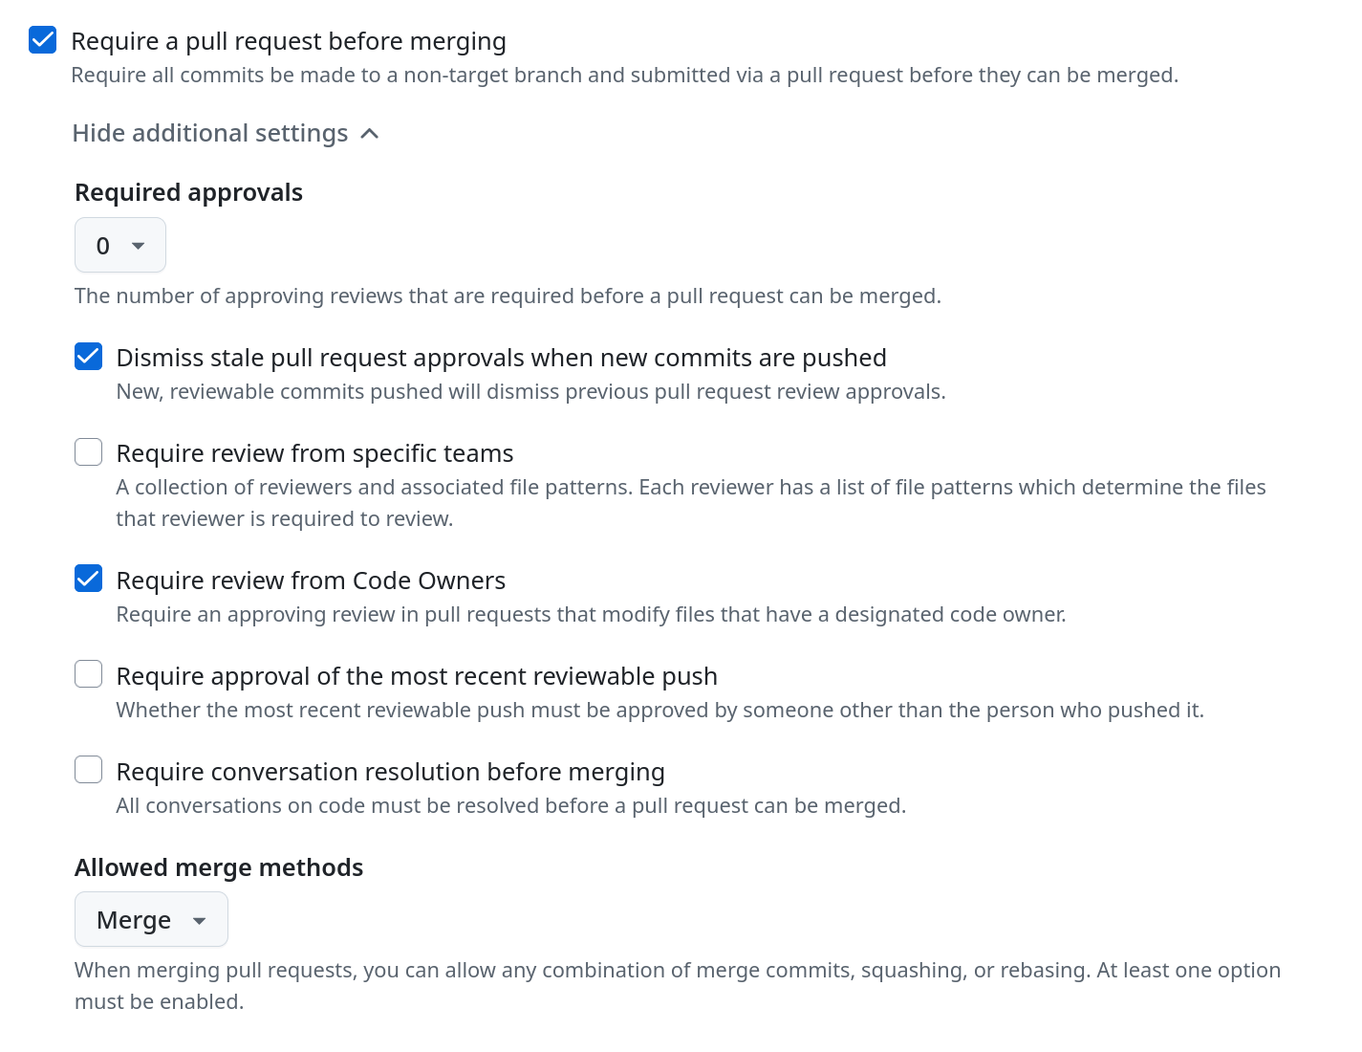Click the empty checkbox near specific teams option
1362x1052 pixels.
[88, 451]
